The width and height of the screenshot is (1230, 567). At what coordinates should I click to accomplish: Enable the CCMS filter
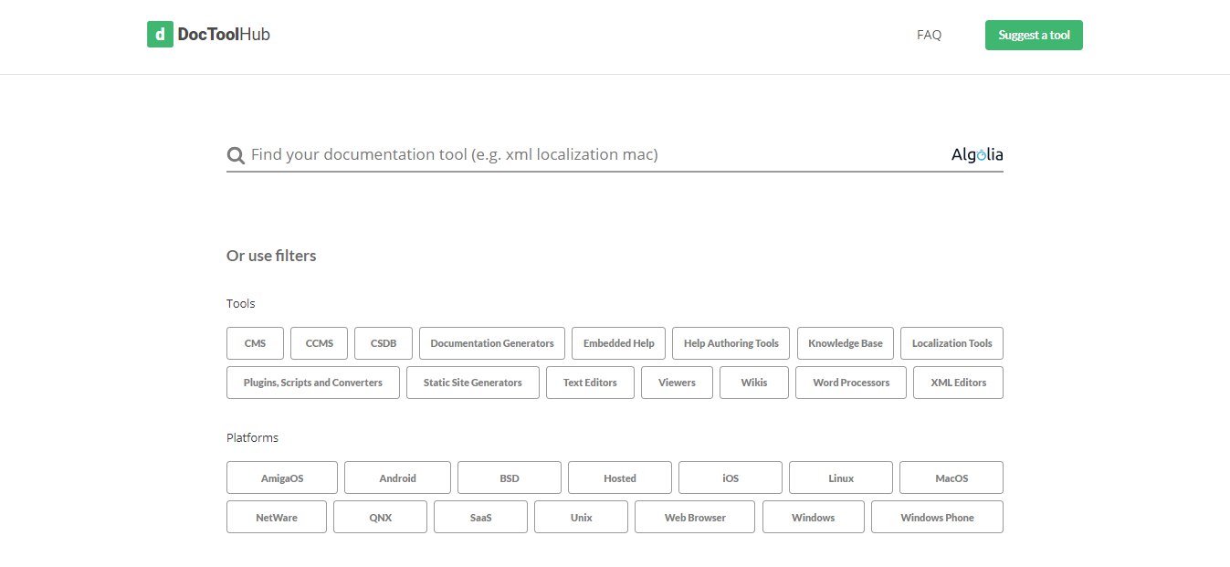point(320,343)
